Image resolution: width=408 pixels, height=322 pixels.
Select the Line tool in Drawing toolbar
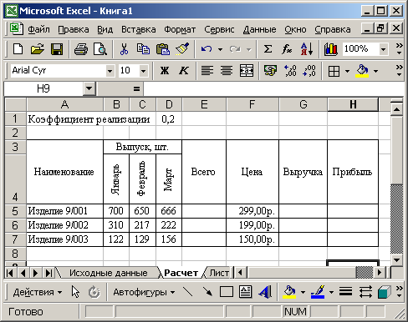click(x=187, y=292)
